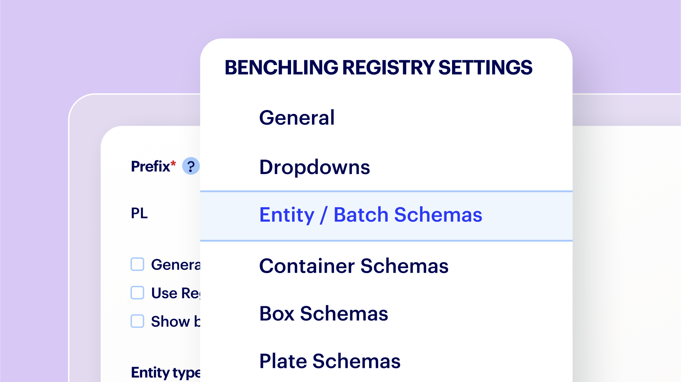Open the General registry settings section

297,118
